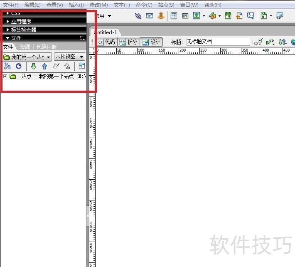The width and height of the screenshot is (295, 267).
Task: Open the media insert dropdown arrow
Action: [219, 16]
